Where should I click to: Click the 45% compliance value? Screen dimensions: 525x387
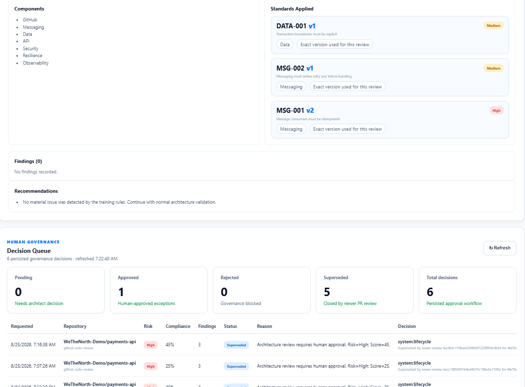tap(170, 344)
